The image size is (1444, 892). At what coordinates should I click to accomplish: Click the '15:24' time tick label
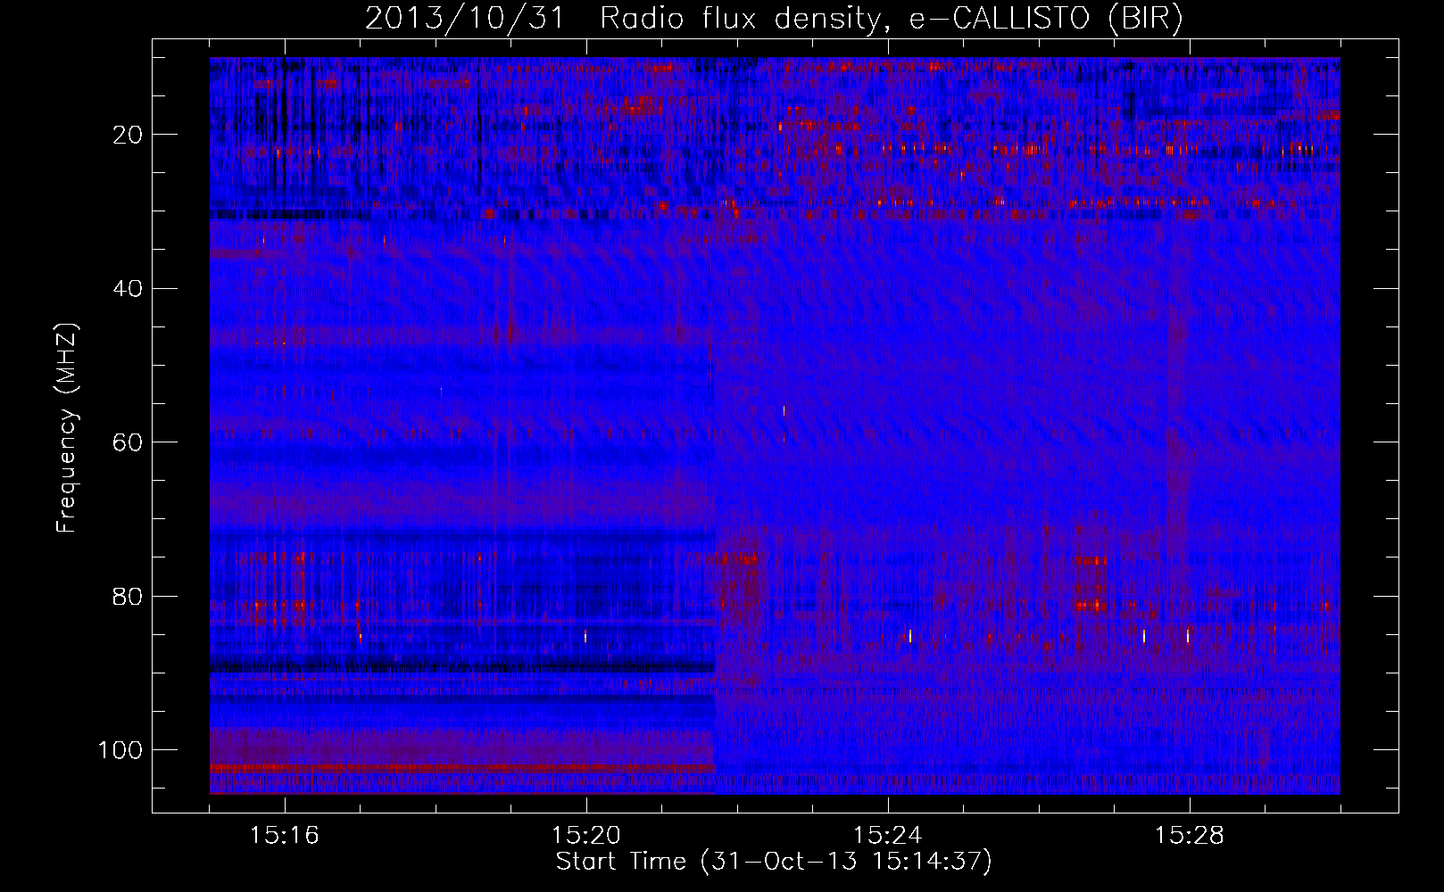888,836
